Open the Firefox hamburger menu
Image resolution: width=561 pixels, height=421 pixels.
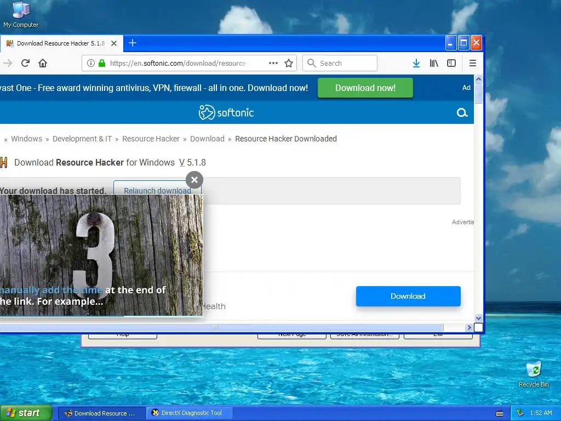click(473, 64)
